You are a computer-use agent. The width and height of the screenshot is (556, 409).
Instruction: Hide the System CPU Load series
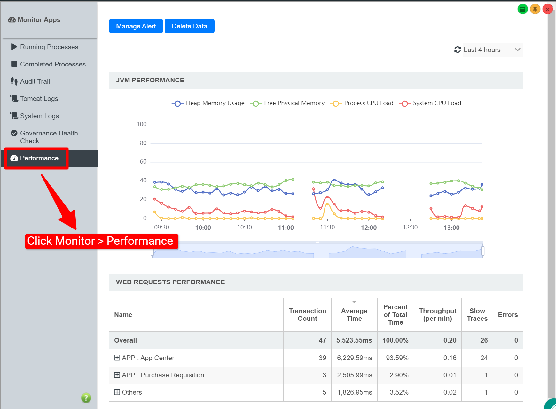430,103
